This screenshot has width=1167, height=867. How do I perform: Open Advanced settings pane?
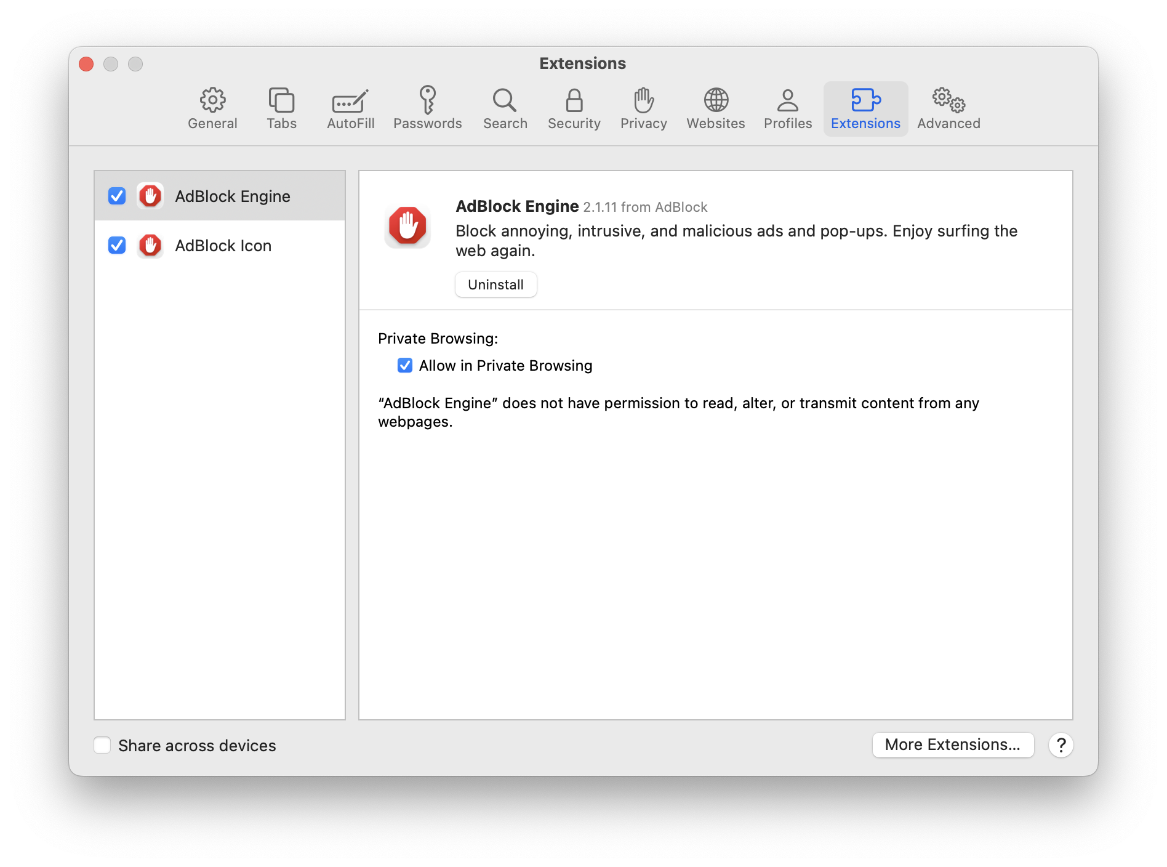click(948, 109)
